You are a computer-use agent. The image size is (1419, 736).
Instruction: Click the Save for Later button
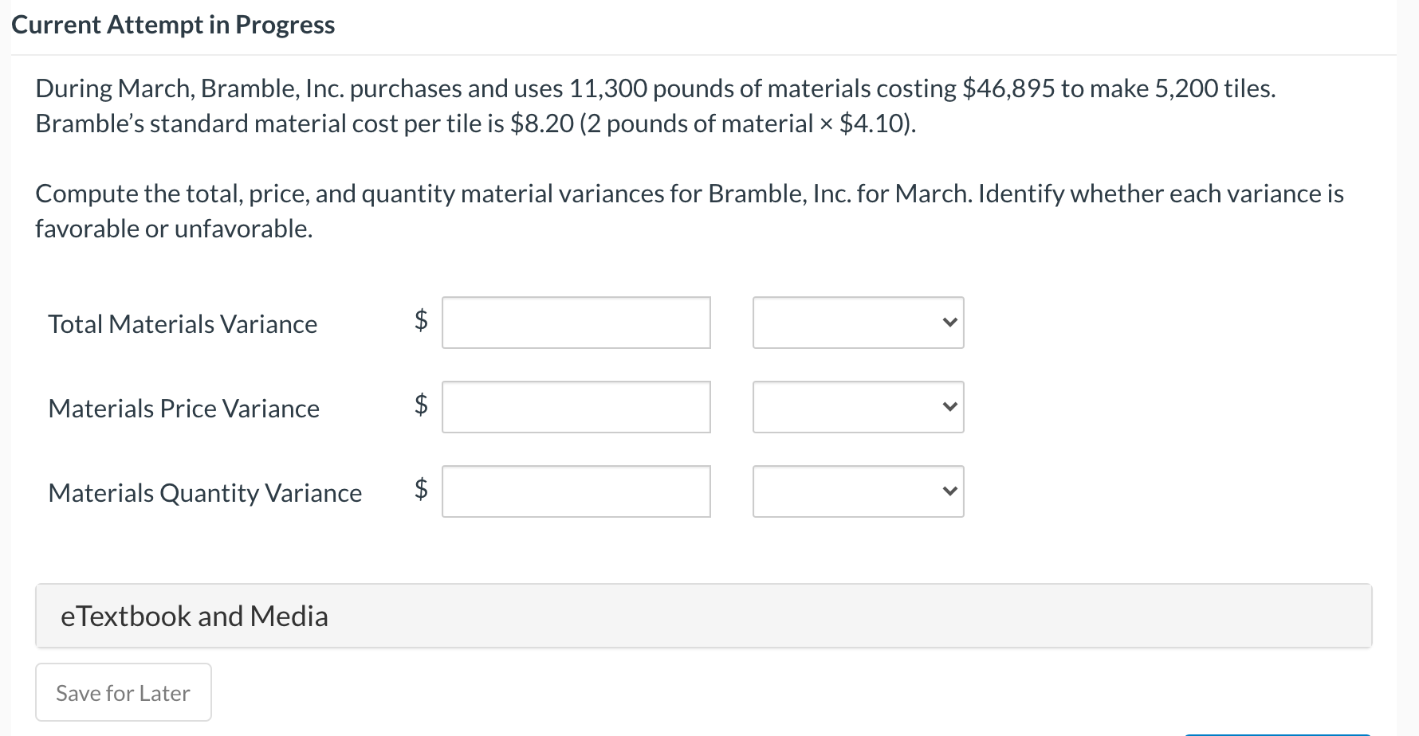122,692
